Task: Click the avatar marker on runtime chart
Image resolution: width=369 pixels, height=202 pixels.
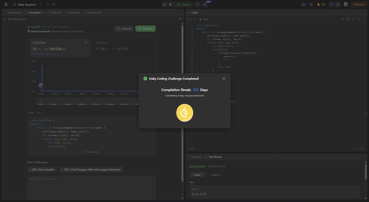Action: 41,85
